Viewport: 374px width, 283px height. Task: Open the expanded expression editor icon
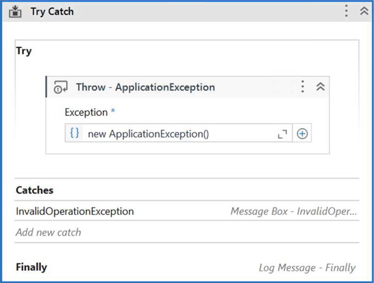(x=282, y=134)
